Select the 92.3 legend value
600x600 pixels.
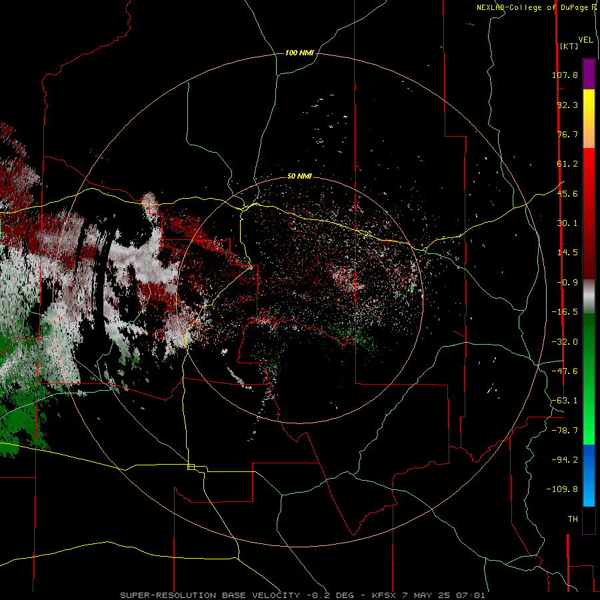coord(567,105)
